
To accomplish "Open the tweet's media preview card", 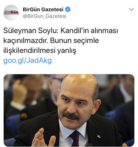I will click(x=69, y=111).
